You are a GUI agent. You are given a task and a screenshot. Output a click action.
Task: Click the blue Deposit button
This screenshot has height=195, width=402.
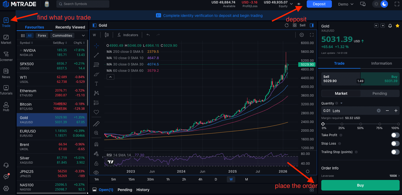coord(319,4)
